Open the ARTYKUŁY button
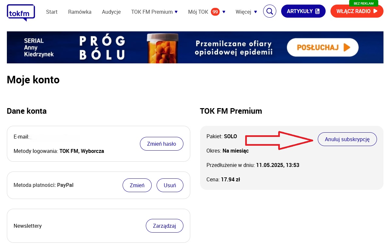 [303, 11]
